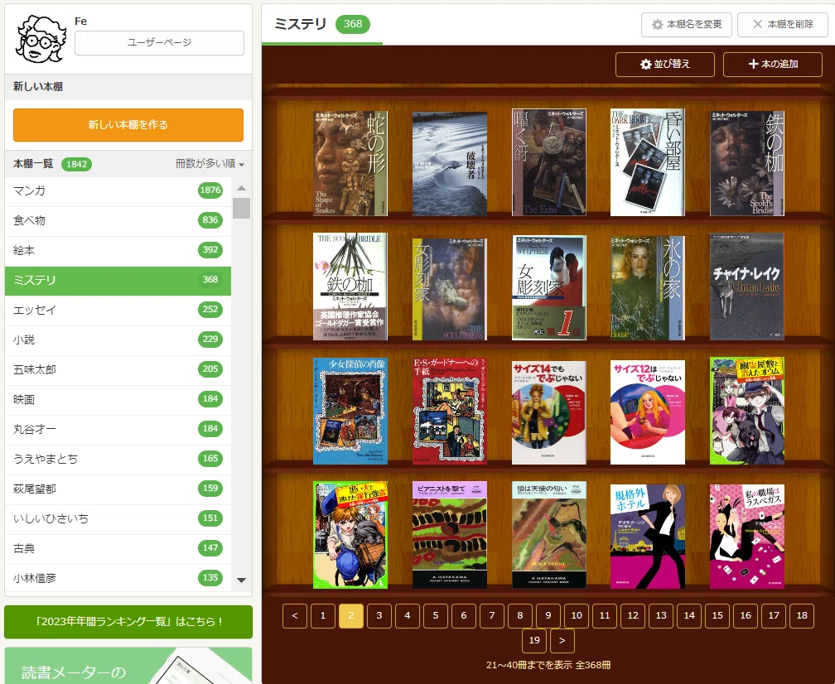Go to page 6
This screenshot has height=684, width=835.
click(x=464, y=616)
